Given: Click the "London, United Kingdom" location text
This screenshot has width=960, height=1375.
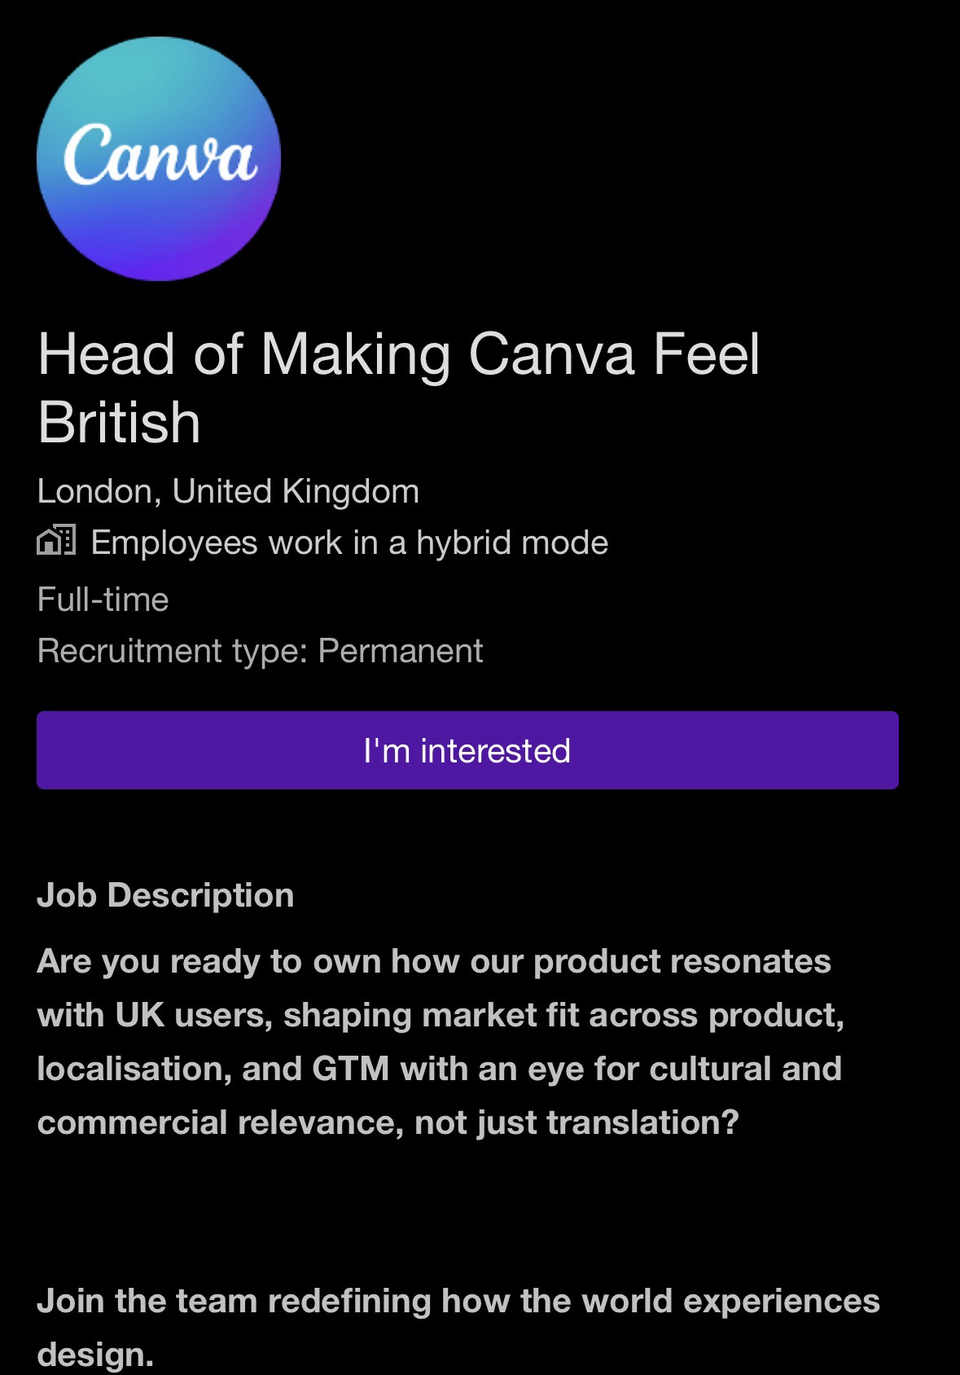Looking at the screenshot, I should (x=228, y=491).
